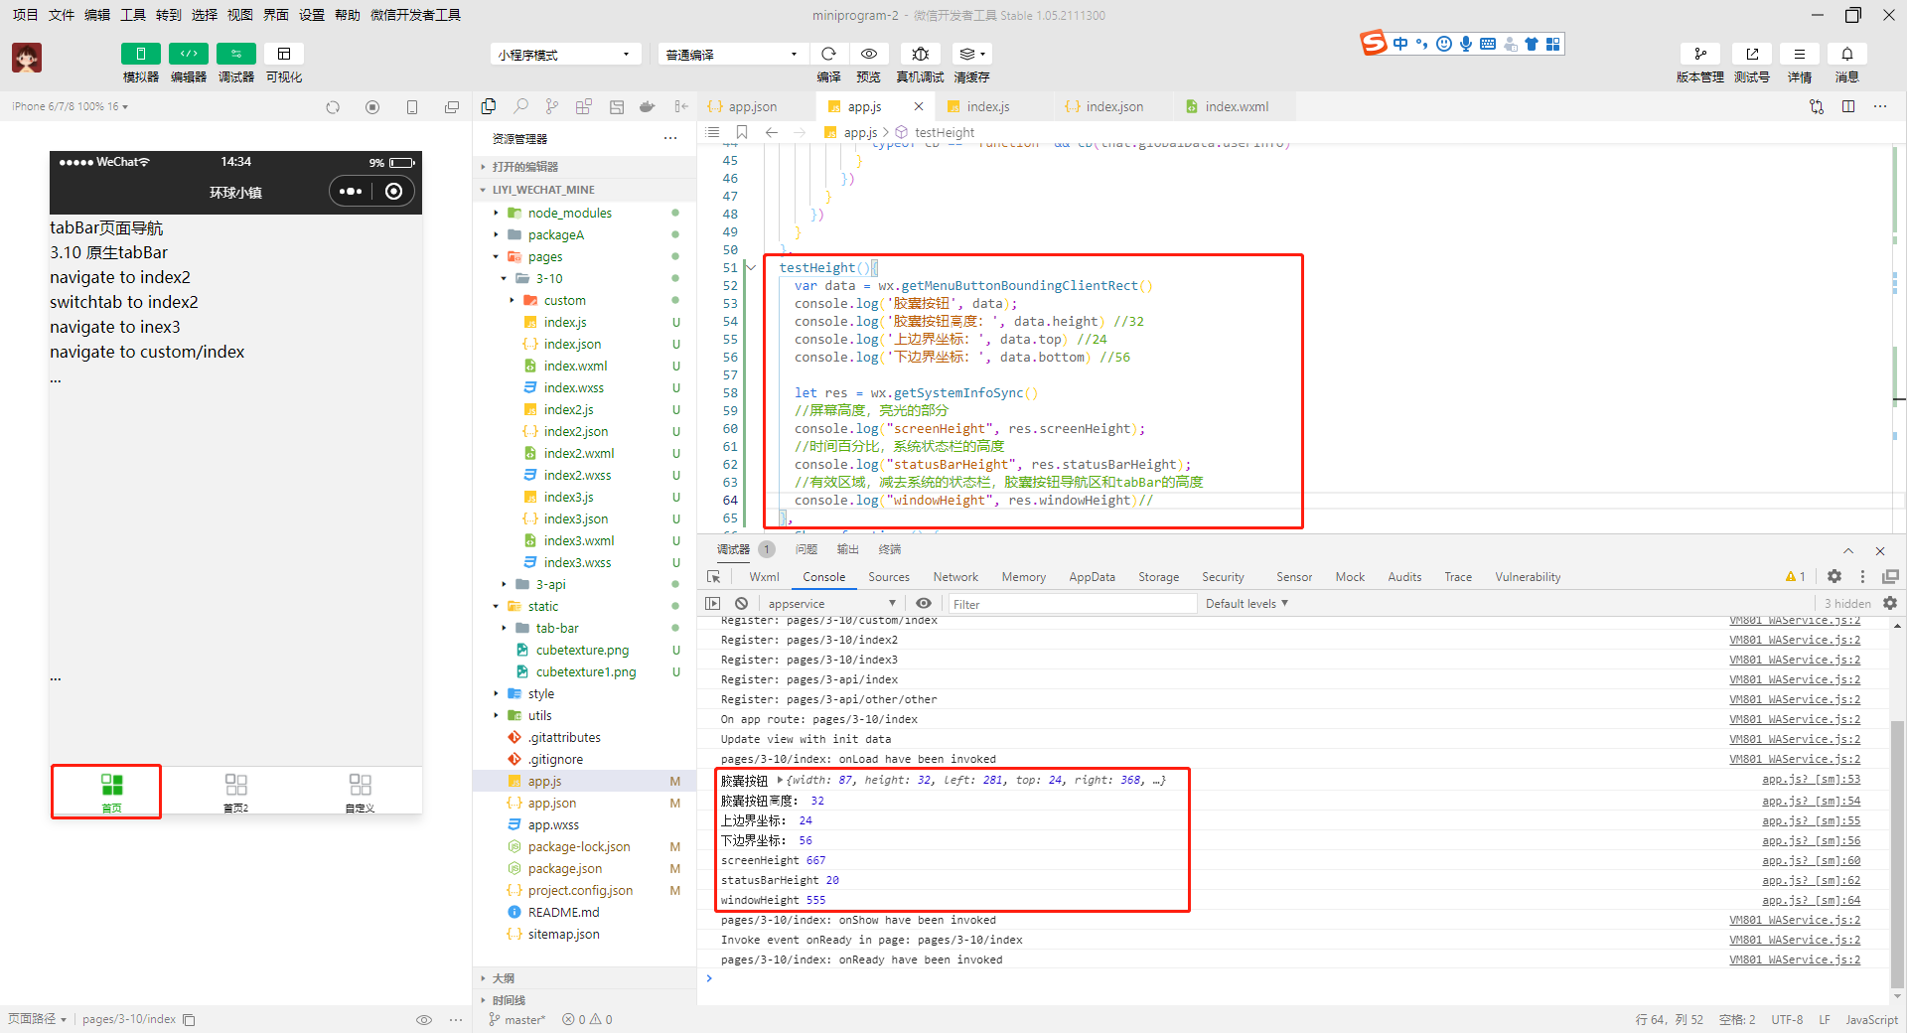This screenshot has height=1033, width=1907.
Task: Switch to the Network devtools tab
Action: [x=955, y=577]
